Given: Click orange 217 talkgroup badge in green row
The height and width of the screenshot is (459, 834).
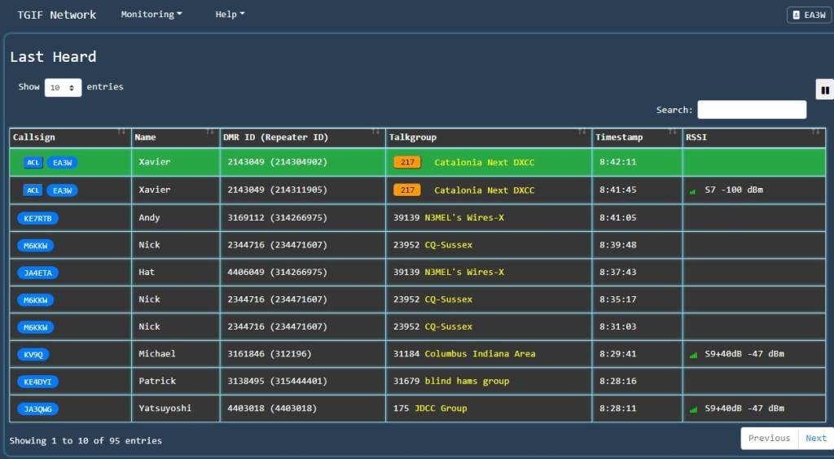Looking at the screenshot, I should [x=407, y=163].
